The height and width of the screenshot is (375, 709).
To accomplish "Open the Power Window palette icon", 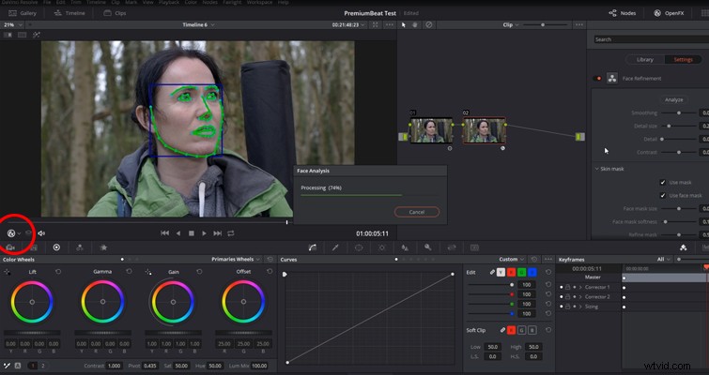I will click(x=359, y=247).
